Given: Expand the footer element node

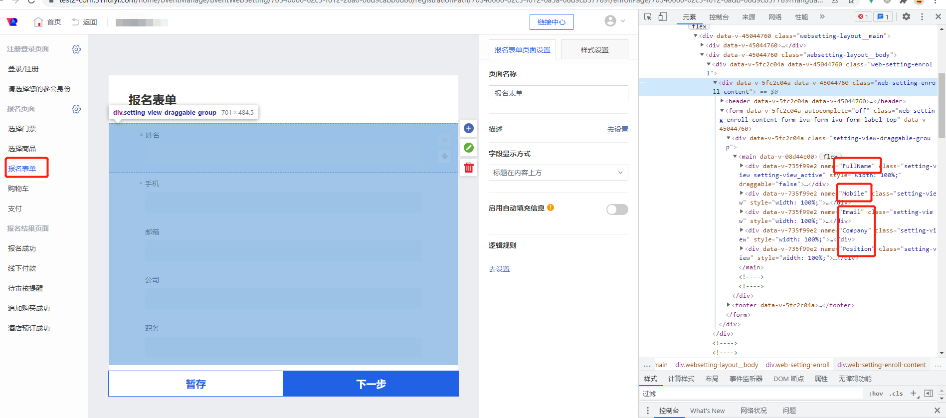Looking at the screenshot, I should tap(729, 305).
